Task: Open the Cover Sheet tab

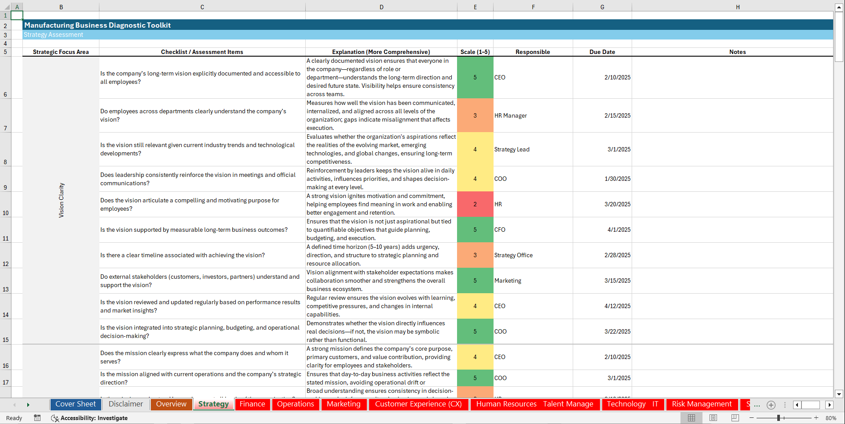Action: click(x=75, y=404)
